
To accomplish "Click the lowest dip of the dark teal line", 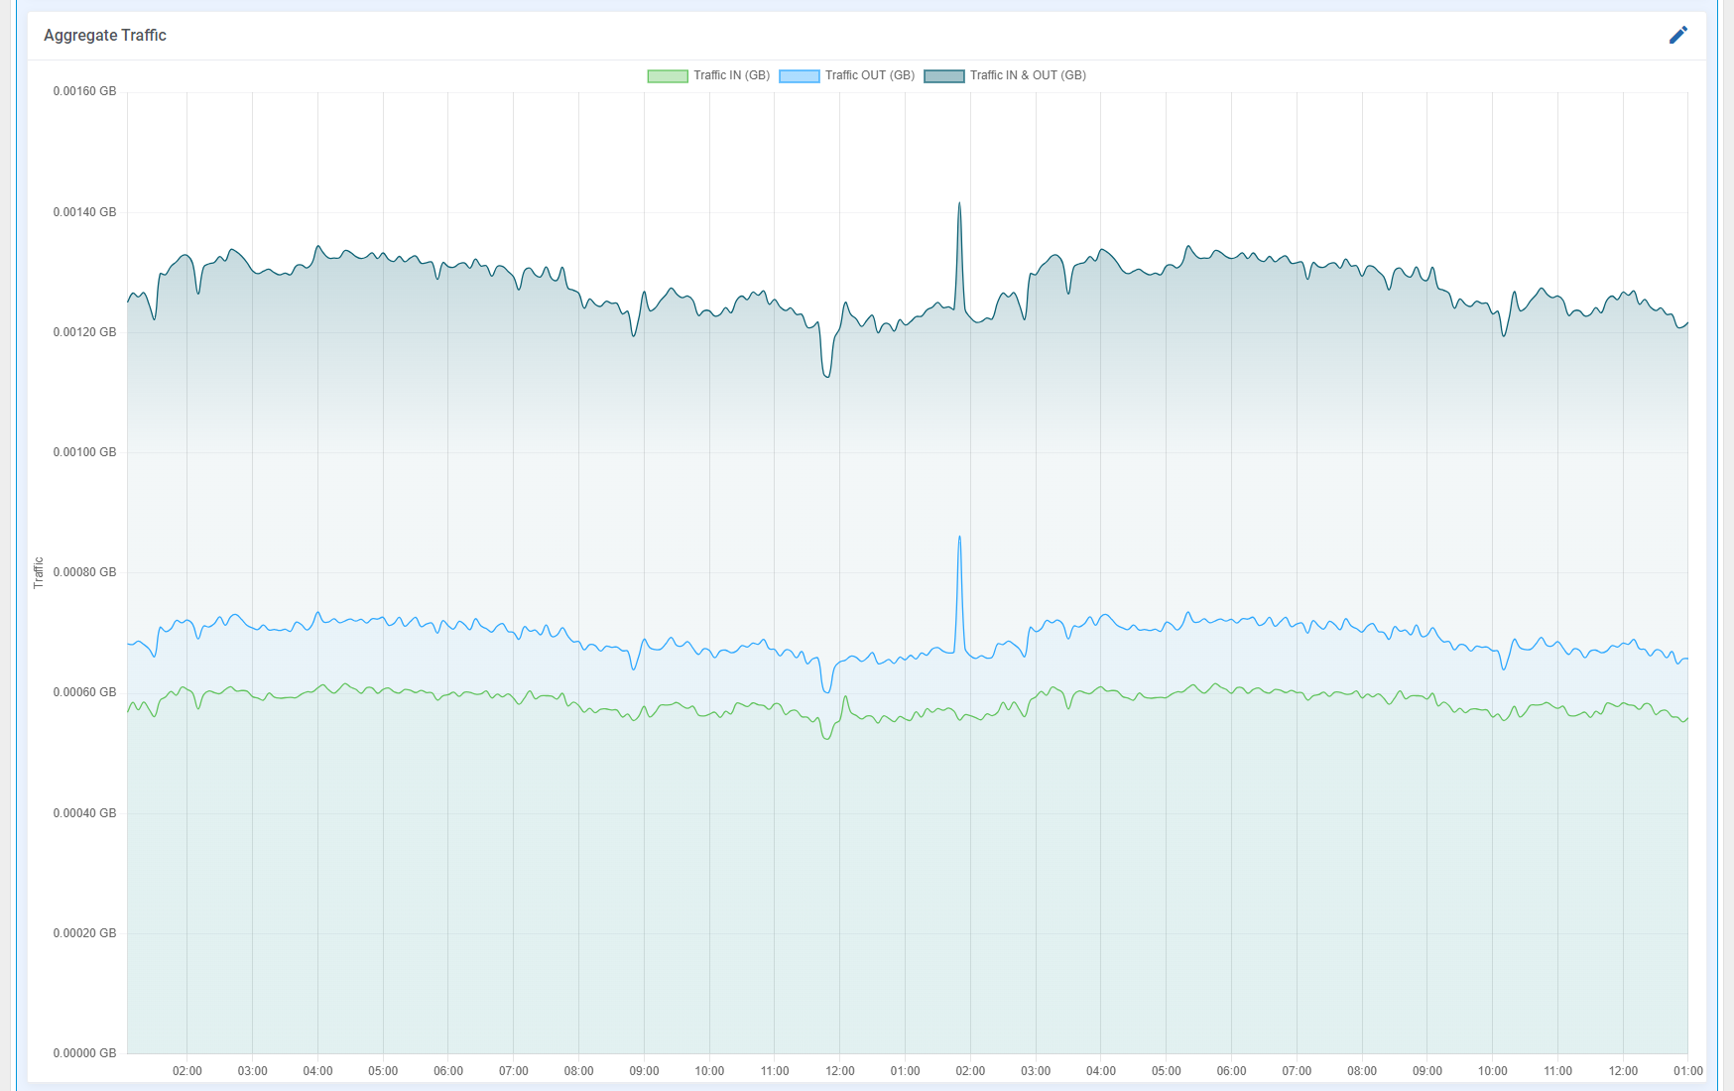I will [x=826, y=376].
